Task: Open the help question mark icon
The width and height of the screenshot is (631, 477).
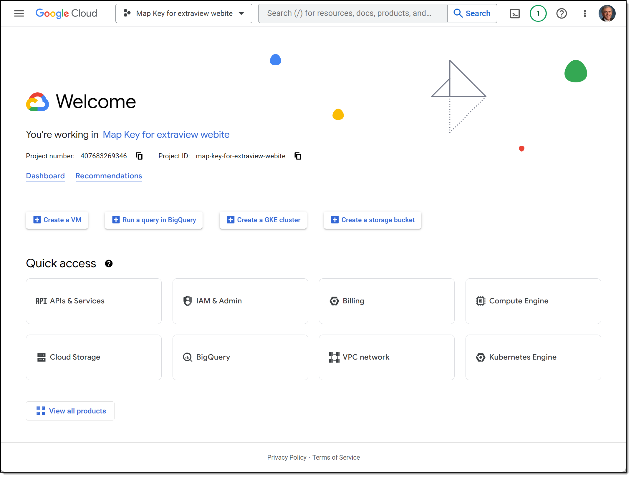Action: pyautogui.click(x=562, y=14)
